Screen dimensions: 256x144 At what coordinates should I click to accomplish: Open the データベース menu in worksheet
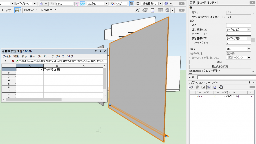pyautogui.click(x=58, y=56)
